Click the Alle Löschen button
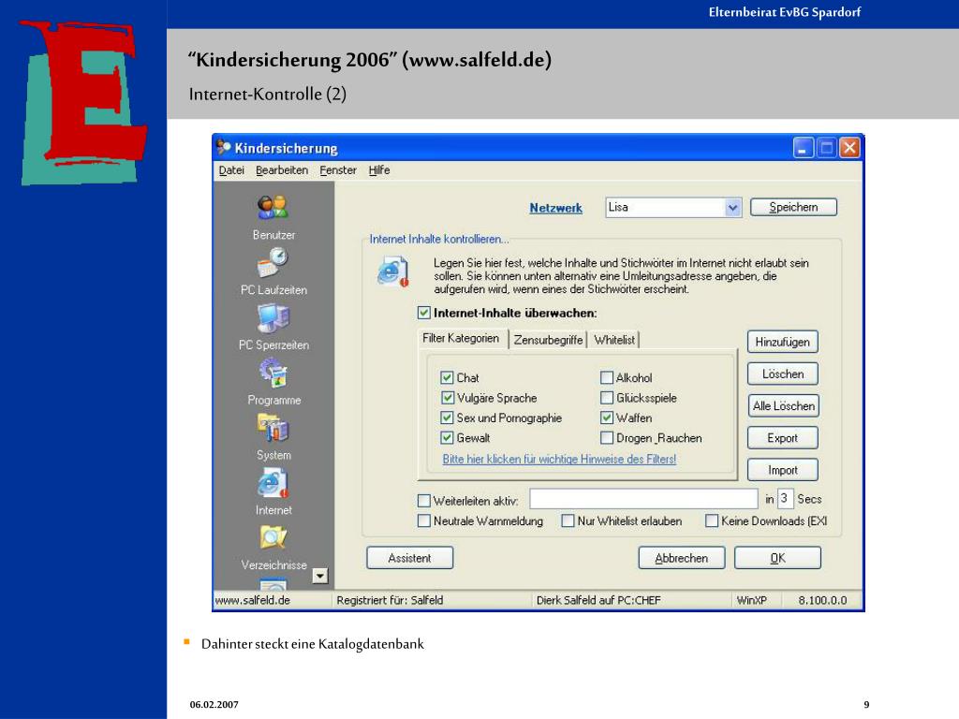The image size is (959, 719). tap(783, 406)
